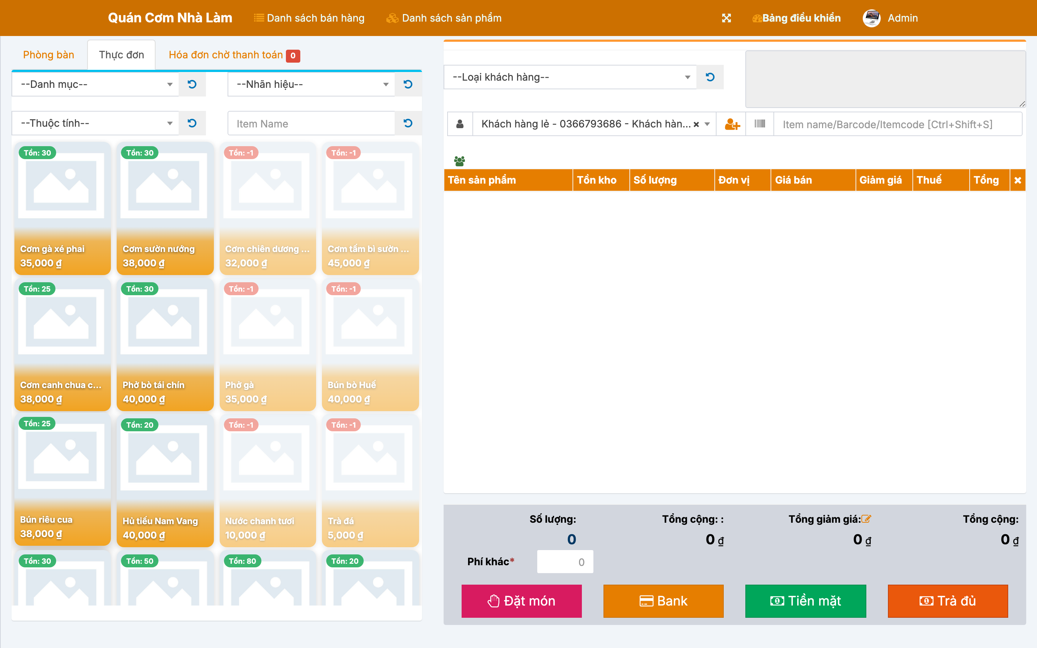Pay with the Bank button
Image resolution: width=1037 pixels, height=648 pixels.
(x=663, y=601)
